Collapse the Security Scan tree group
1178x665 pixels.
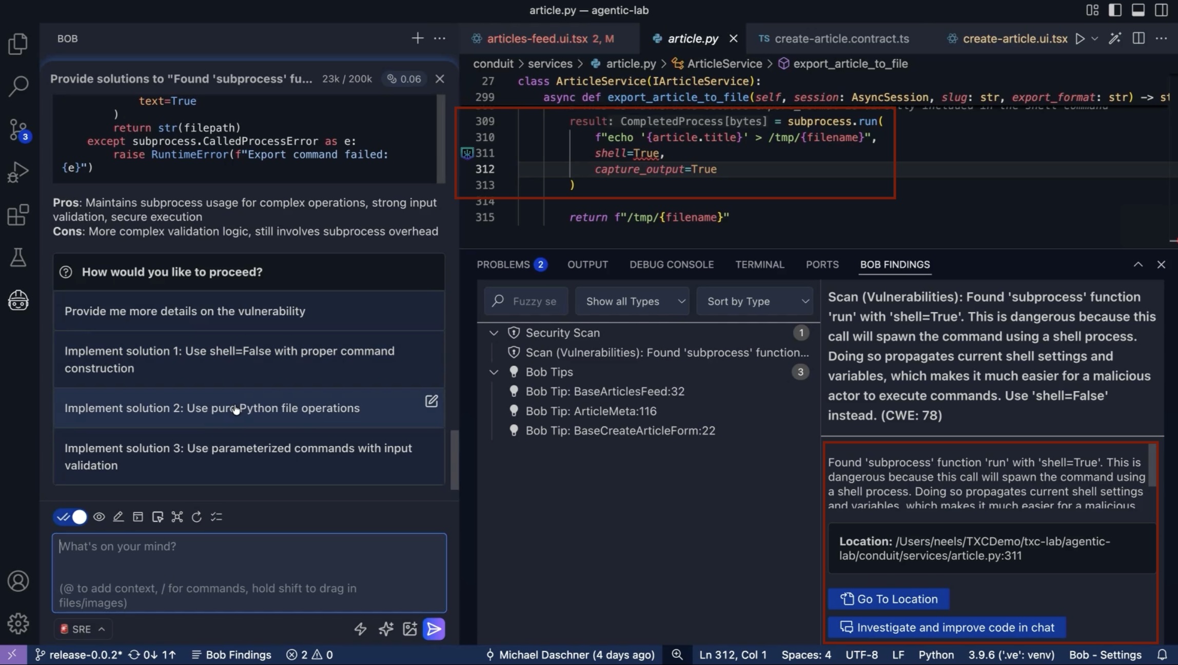coord(494,332)
